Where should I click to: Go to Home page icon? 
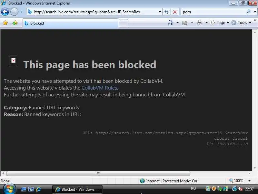click(171, 23)
